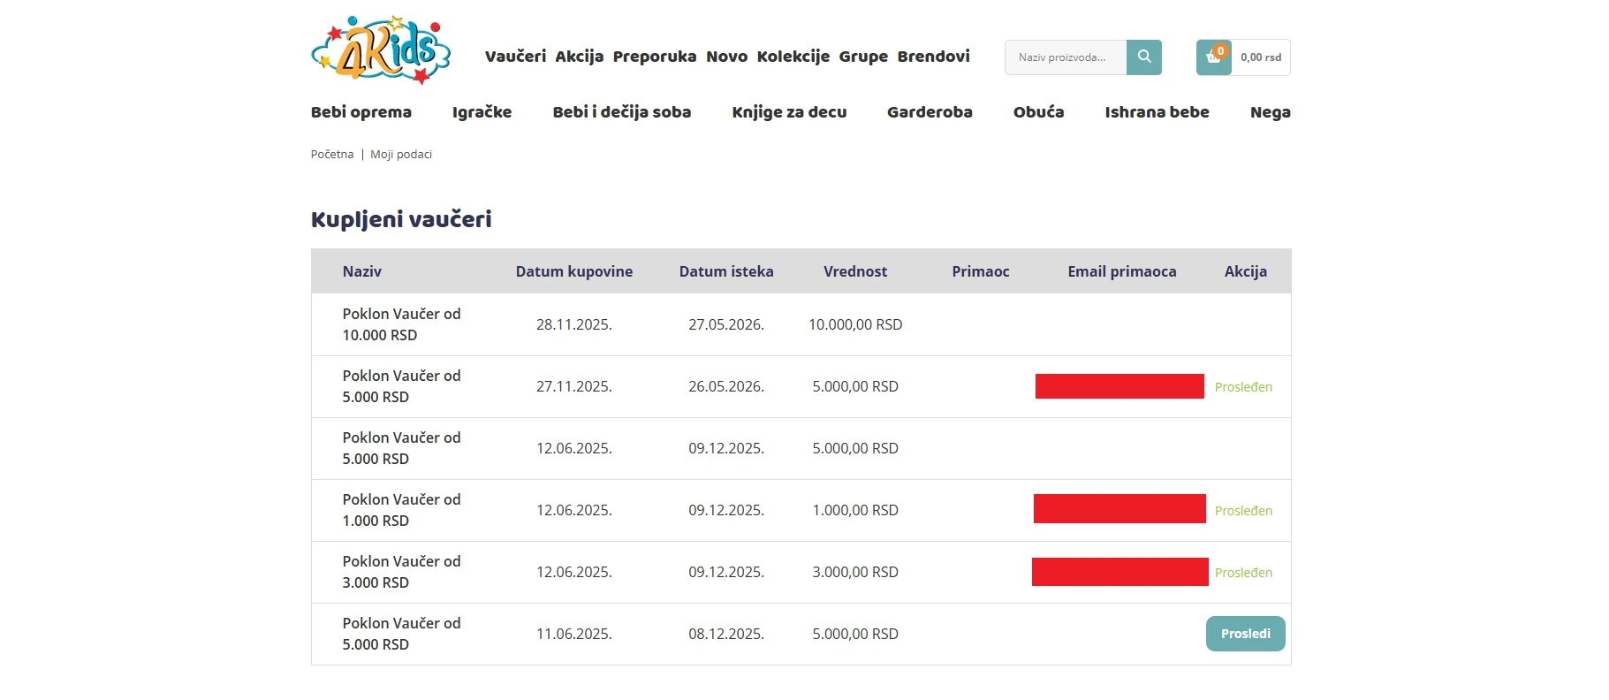
Task: Open the Akcija menu item
Action: point(579,57)
